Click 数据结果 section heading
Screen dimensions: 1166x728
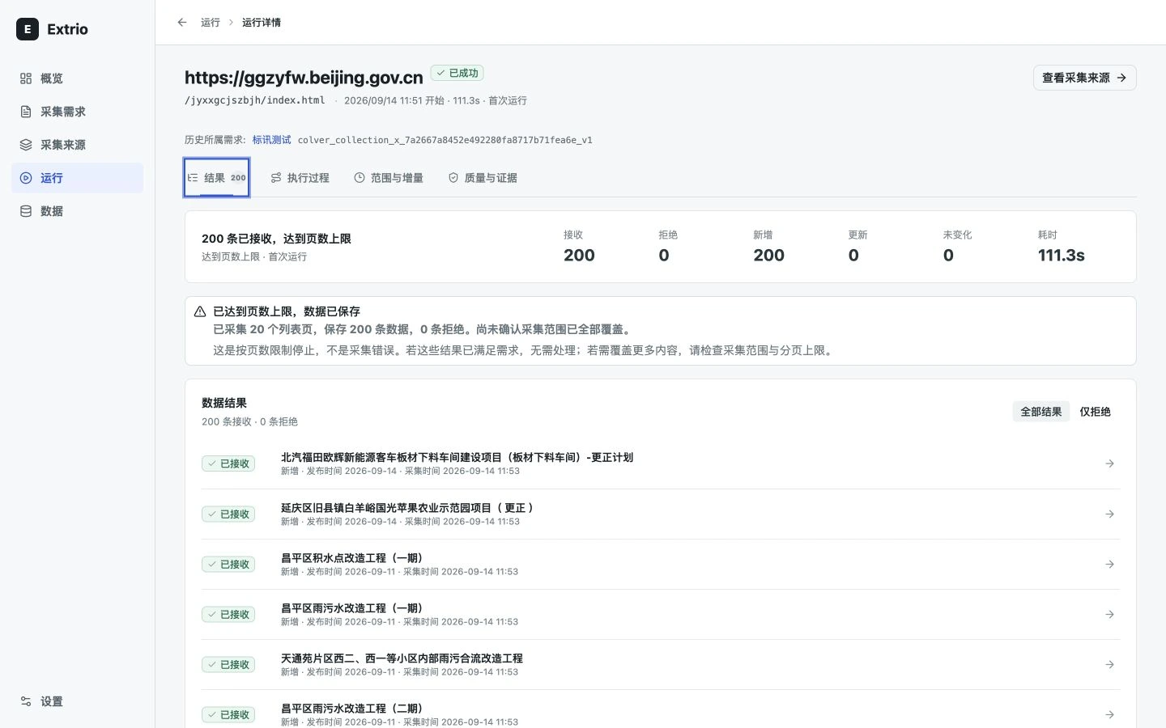pyautogui.click(x=224, y=403)
